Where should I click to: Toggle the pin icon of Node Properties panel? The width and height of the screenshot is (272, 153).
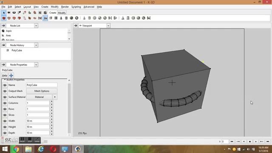click(x=3, y=65)
